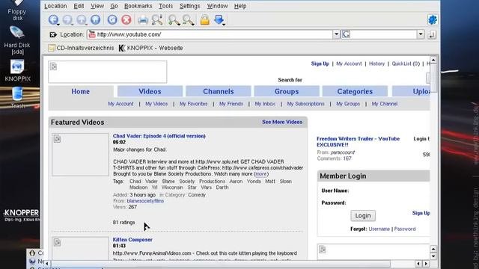The image size is (479, 269).
Task: Open the My Inbox link
Action: [265, 104]
